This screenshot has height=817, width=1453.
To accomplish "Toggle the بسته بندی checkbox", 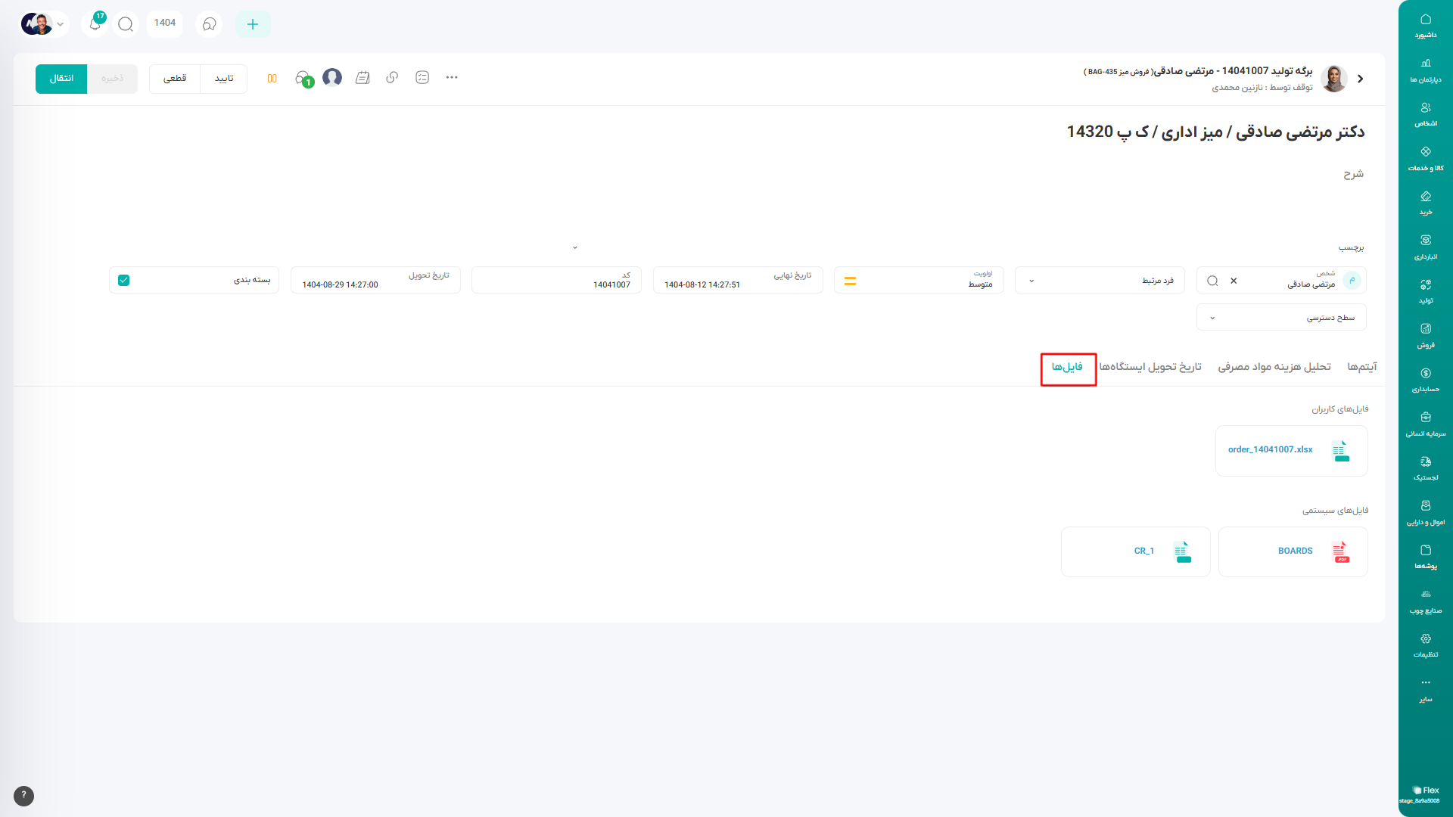I will 124,281.
